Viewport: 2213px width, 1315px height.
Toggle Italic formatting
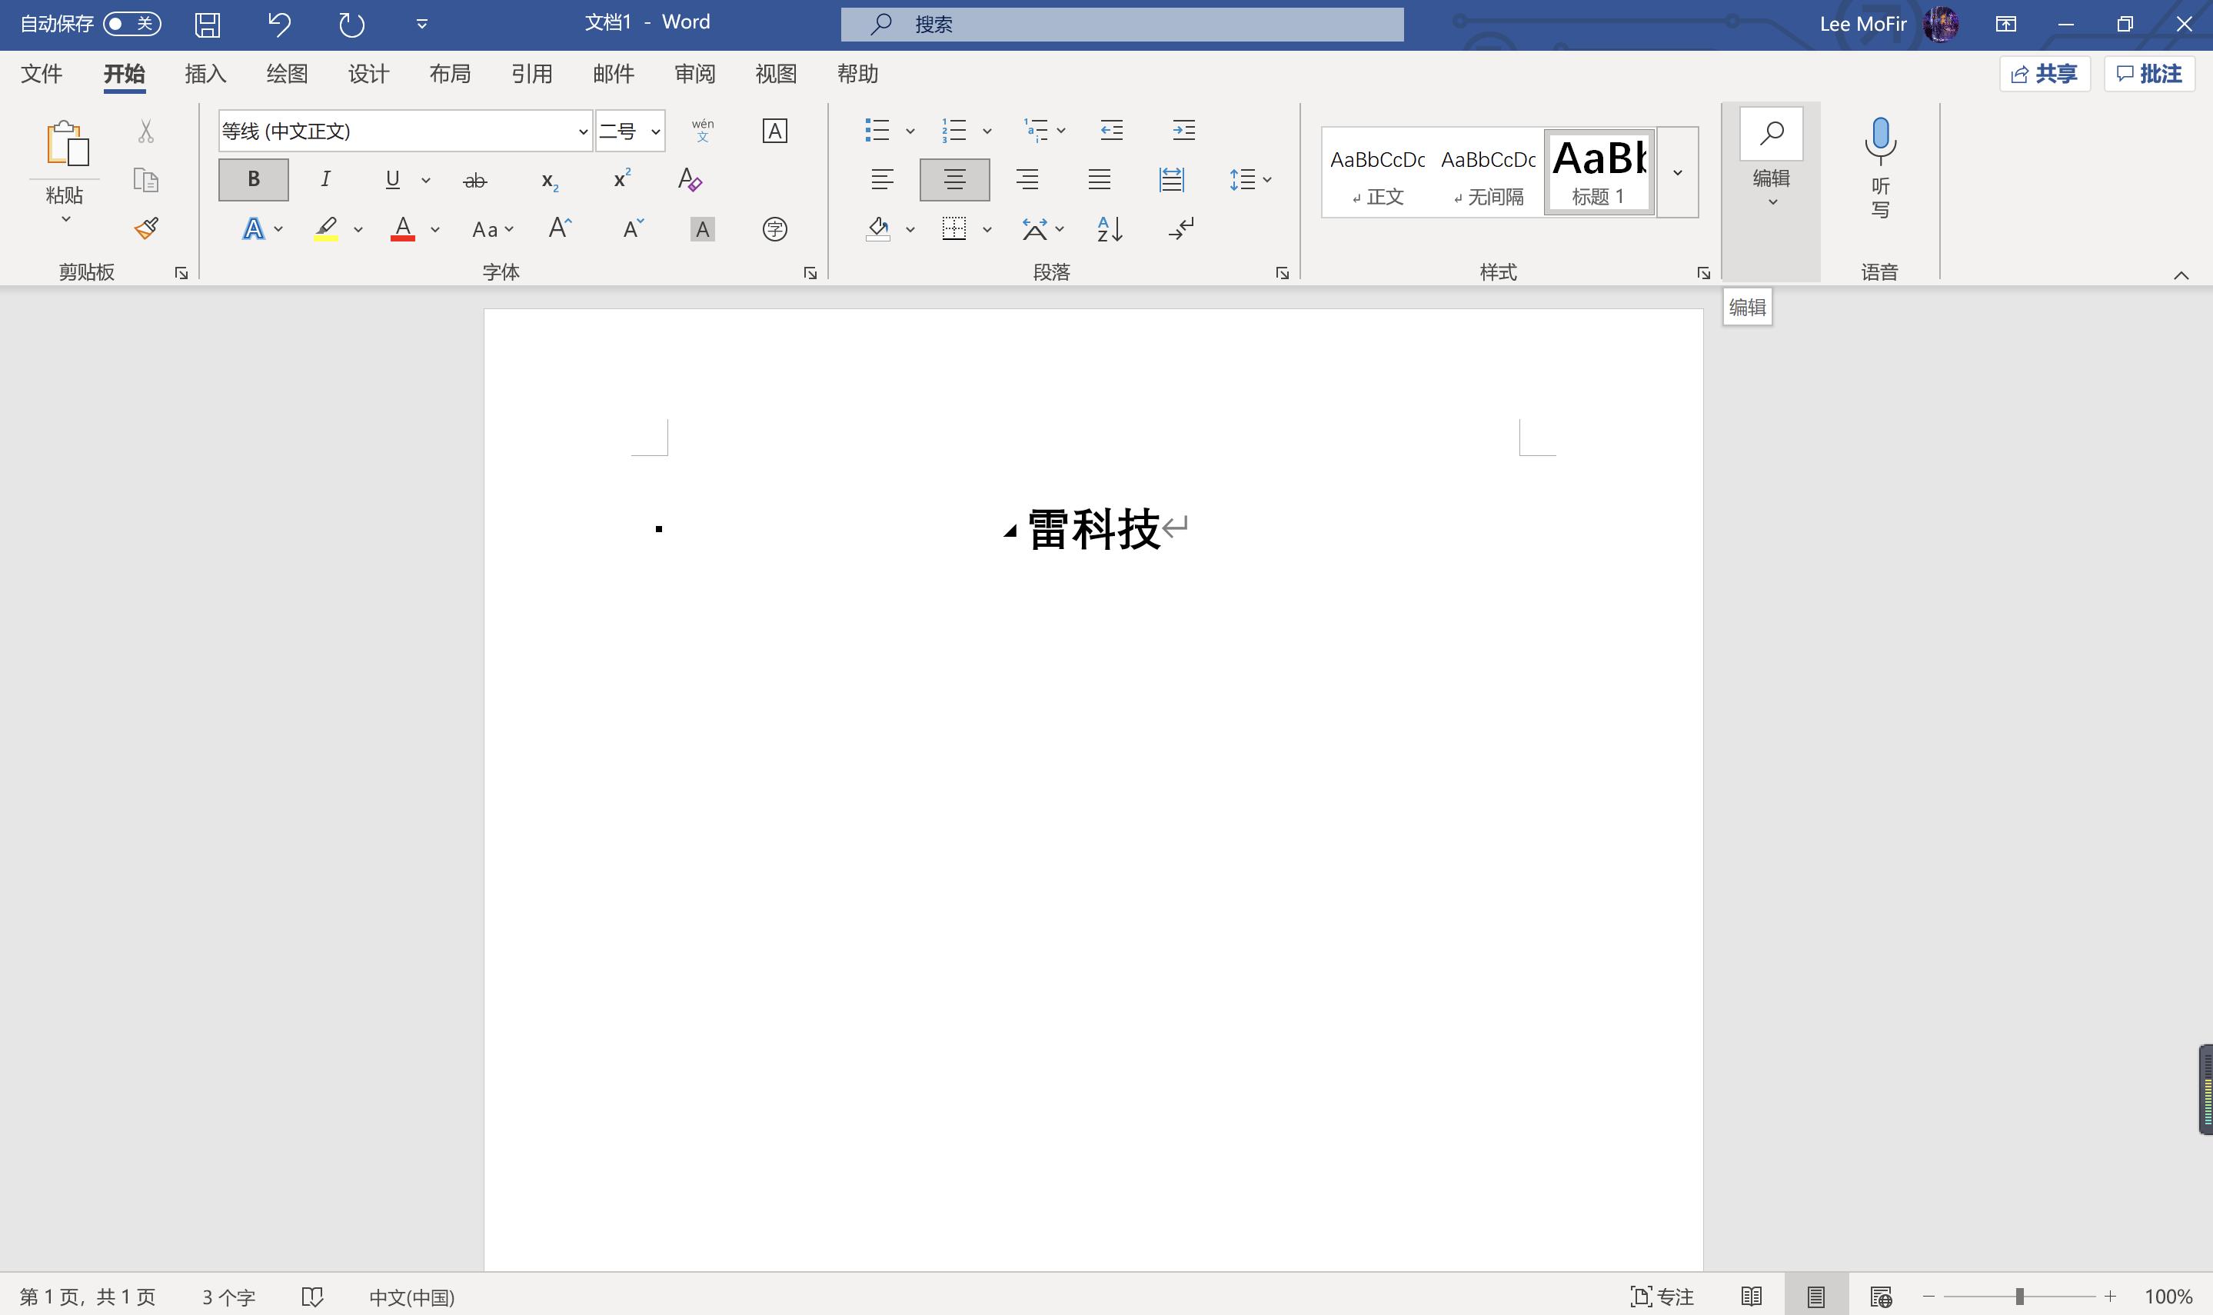coord(325,180)
